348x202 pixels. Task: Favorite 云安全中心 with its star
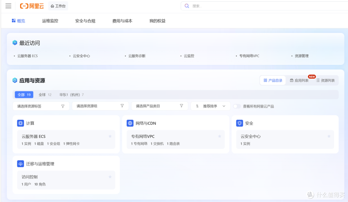coord(329,136)
